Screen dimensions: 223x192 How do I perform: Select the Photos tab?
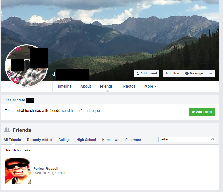(x=129, y=86)
